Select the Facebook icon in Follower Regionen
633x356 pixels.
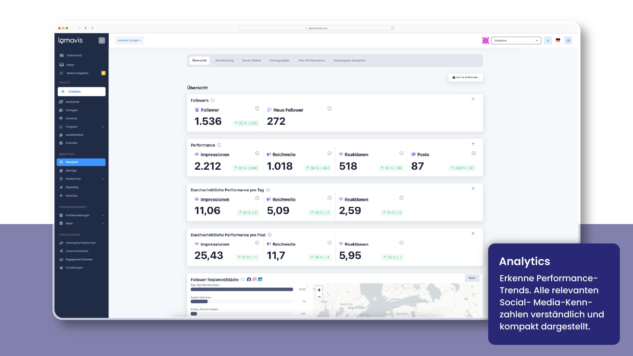(249, 279)
